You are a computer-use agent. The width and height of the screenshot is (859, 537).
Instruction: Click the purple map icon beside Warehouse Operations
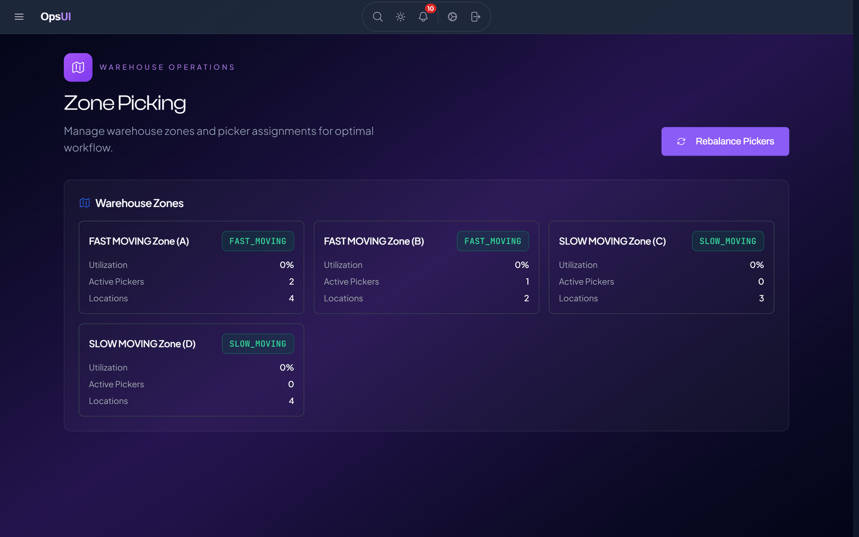[78, 67]
